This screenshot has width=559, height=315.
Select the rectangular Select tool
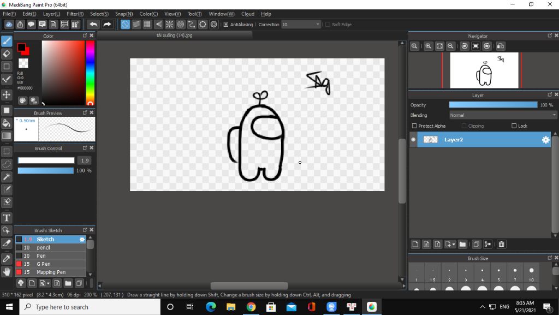[7, 151]
